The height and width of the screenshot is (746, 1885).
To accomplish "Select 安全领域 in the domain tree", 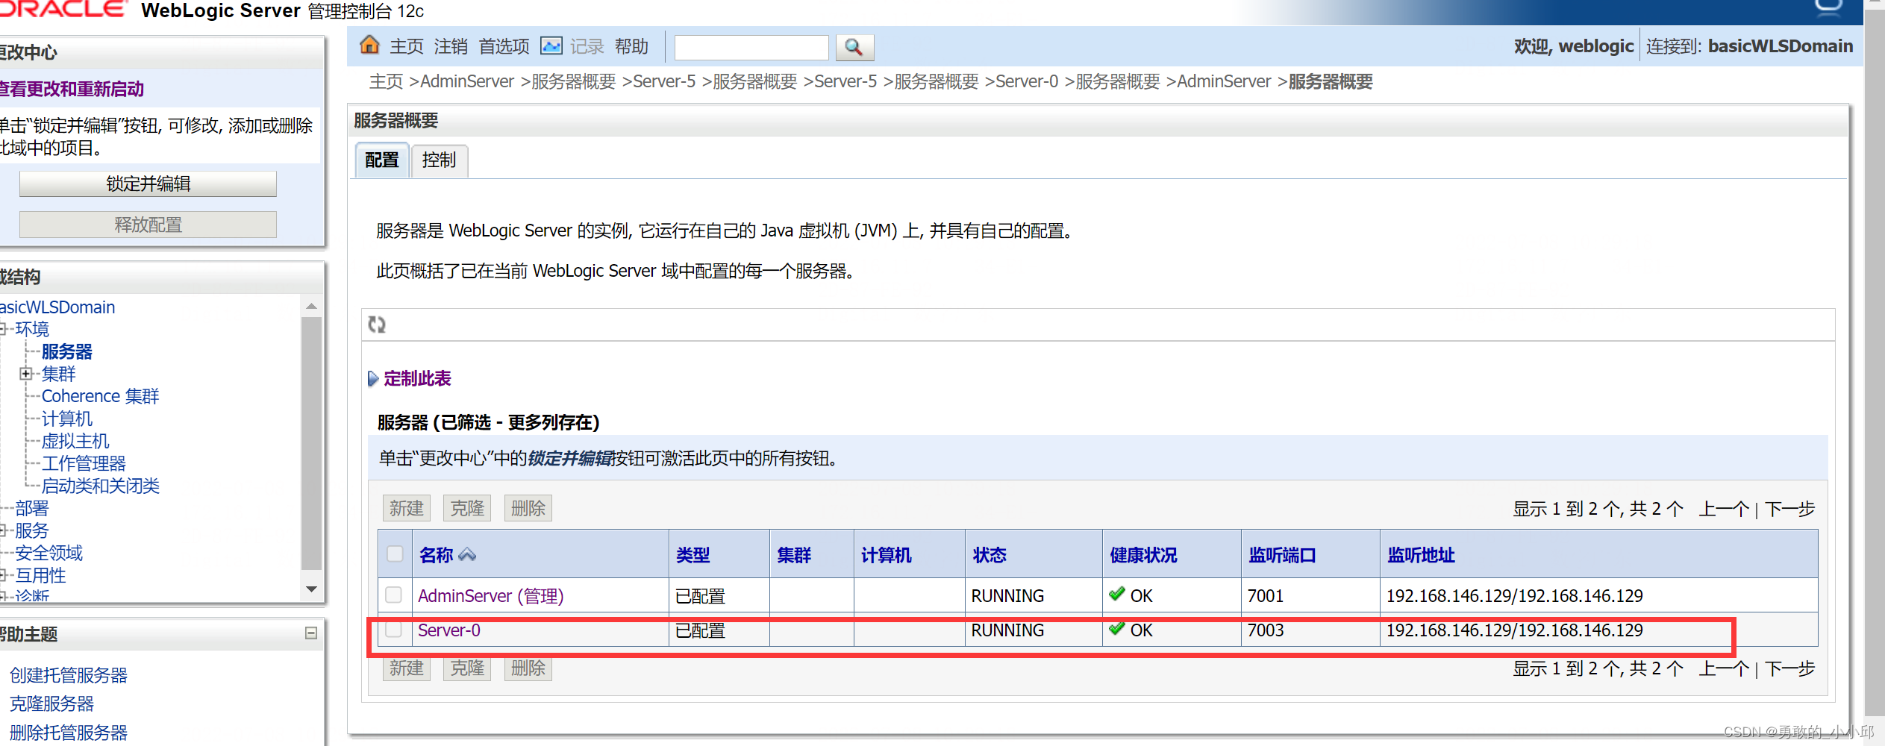I will coord(49,553).
